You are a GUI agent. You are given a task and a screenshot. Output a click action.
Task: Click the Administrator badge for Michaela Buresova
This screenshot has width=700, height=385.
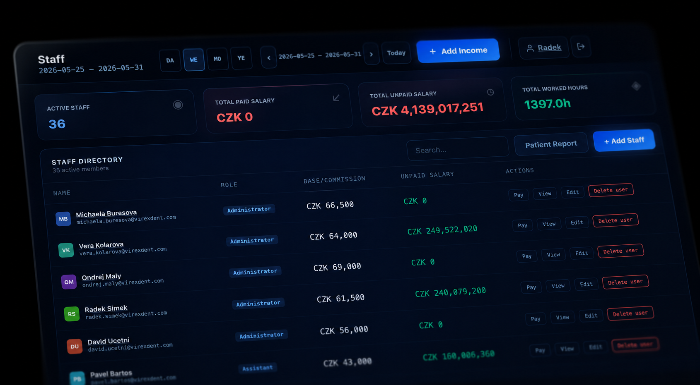249,210
